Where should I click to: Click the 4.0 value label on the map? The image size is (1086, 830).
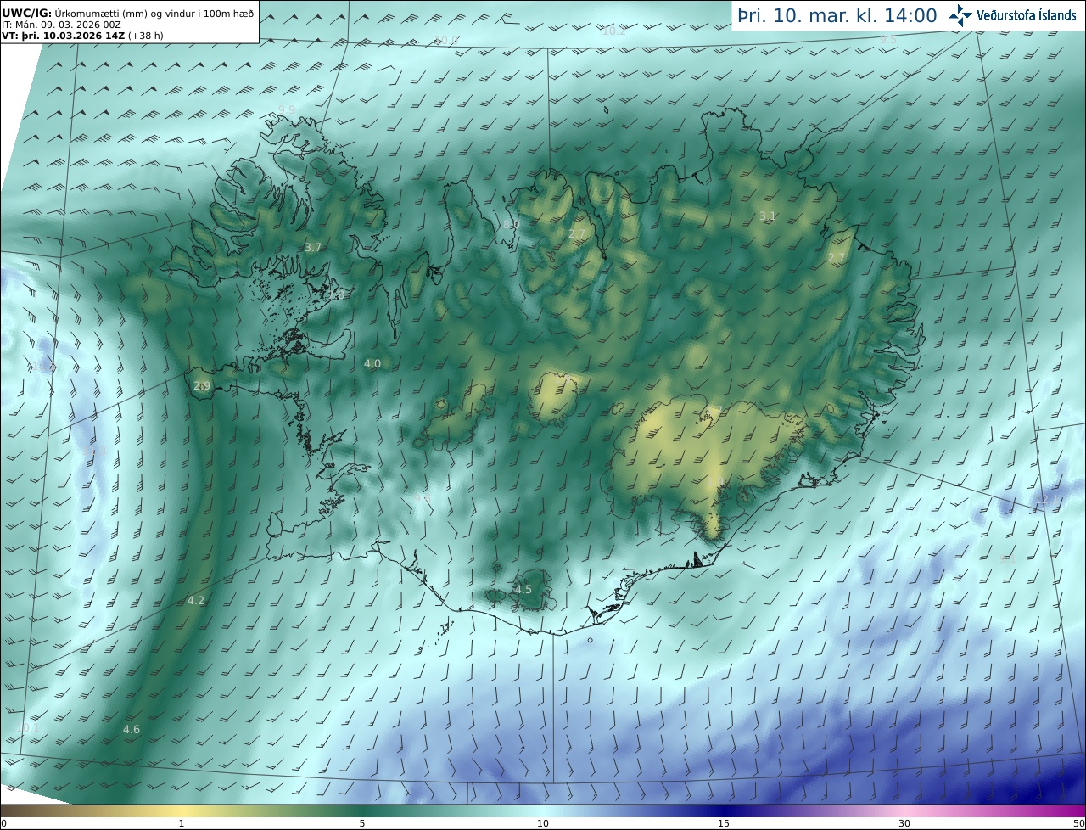click(x=372, y=364)
